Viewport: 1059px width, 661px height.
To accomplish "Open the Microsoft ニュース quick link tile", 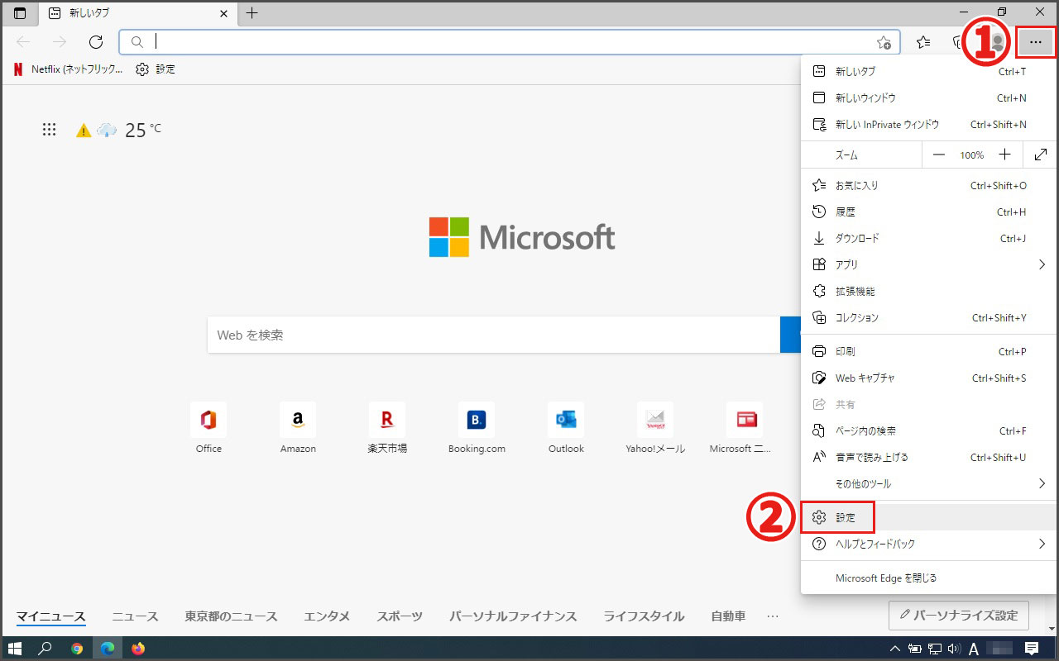I will [741, 429].
